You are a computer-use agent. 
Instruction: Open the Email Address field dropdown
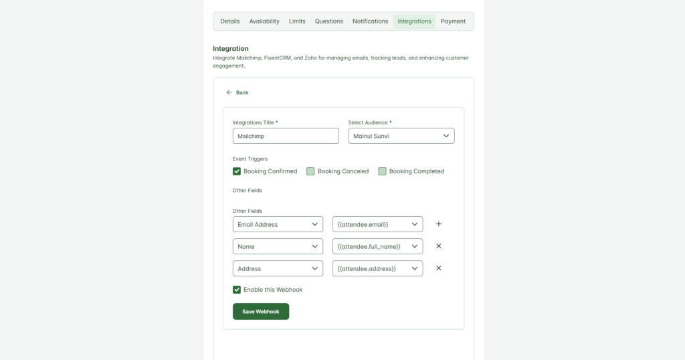278,224
